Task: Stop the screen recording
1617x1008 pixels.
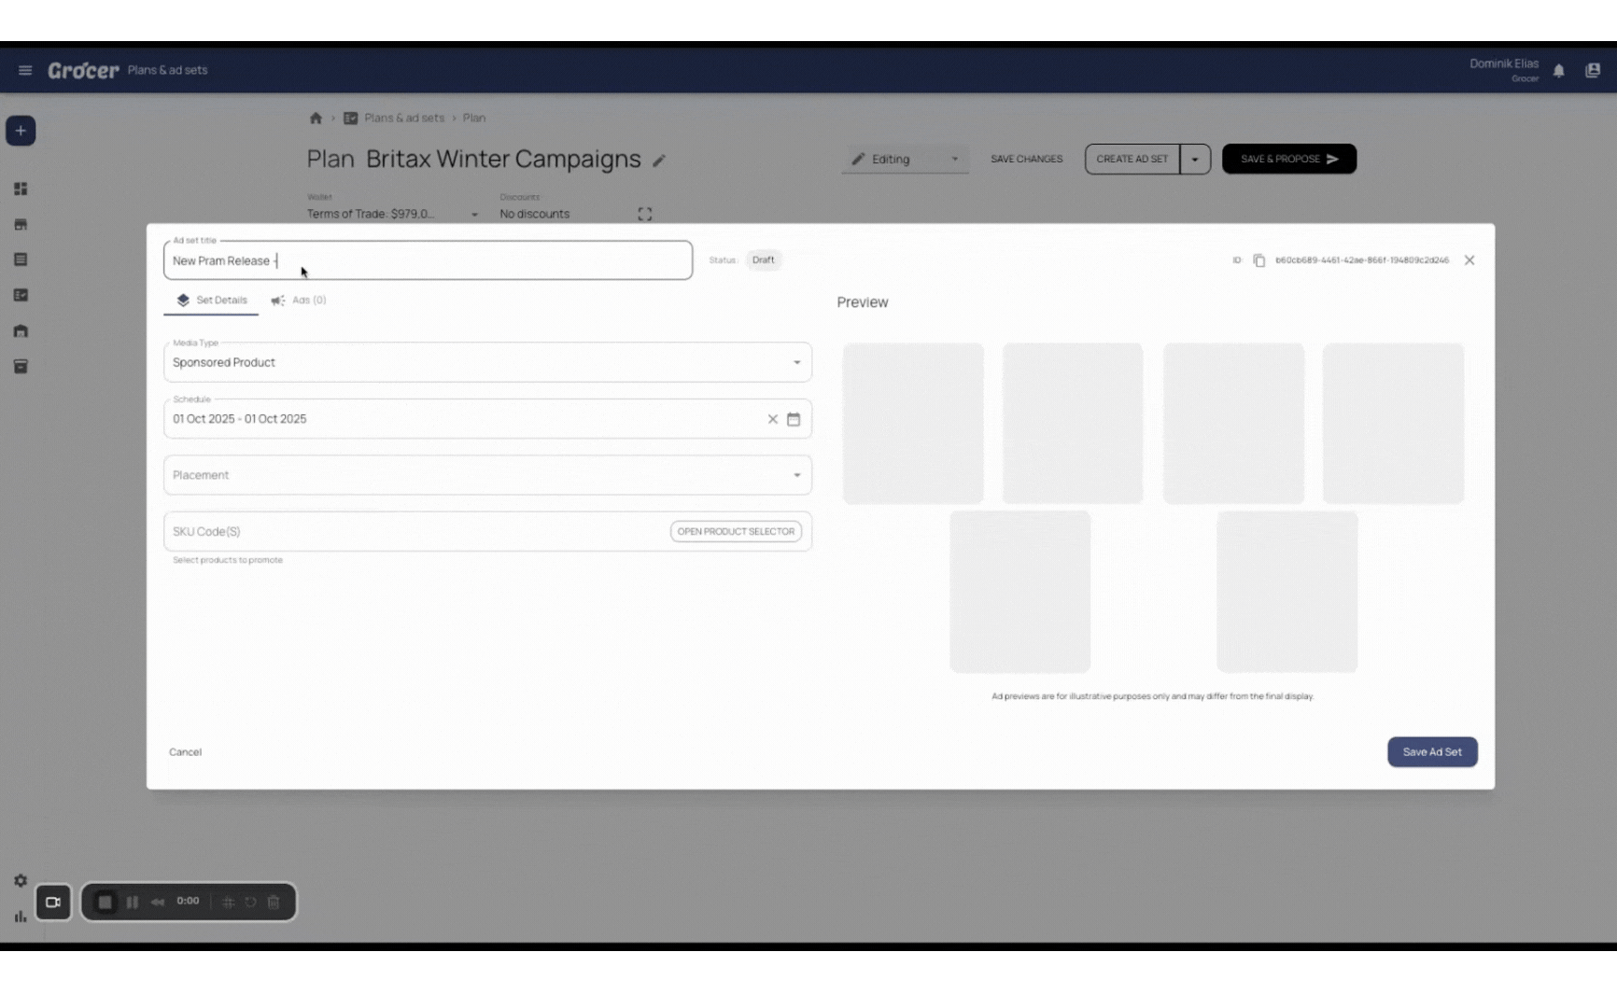Action: click(x=105, y=902)
